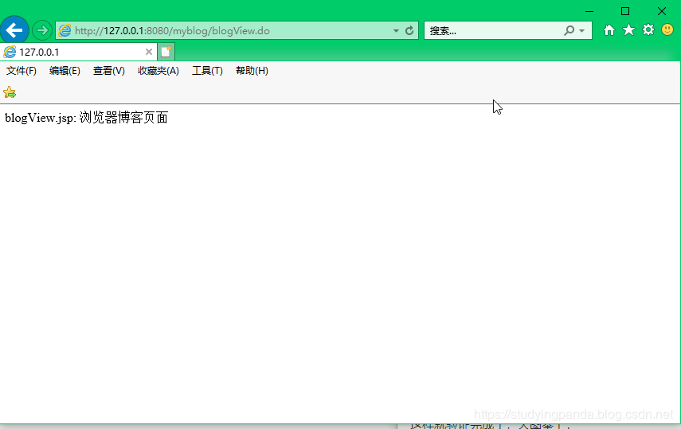Image resolution: width=681 pixels, height=429 pixels.
Task: Select the 127.0.0.1 tab
Action: (x=78, y=52)
